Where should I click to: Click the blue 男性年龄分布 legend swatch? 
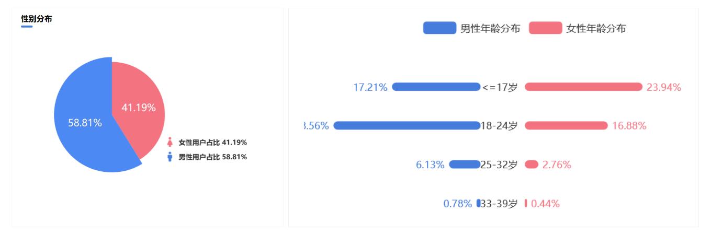tap(439, 28)
